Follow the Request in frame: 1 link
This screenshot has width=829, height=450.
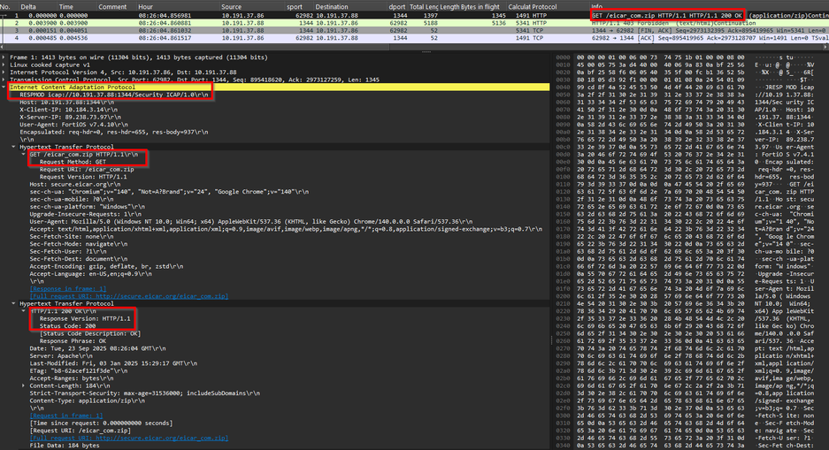point(66,414)
